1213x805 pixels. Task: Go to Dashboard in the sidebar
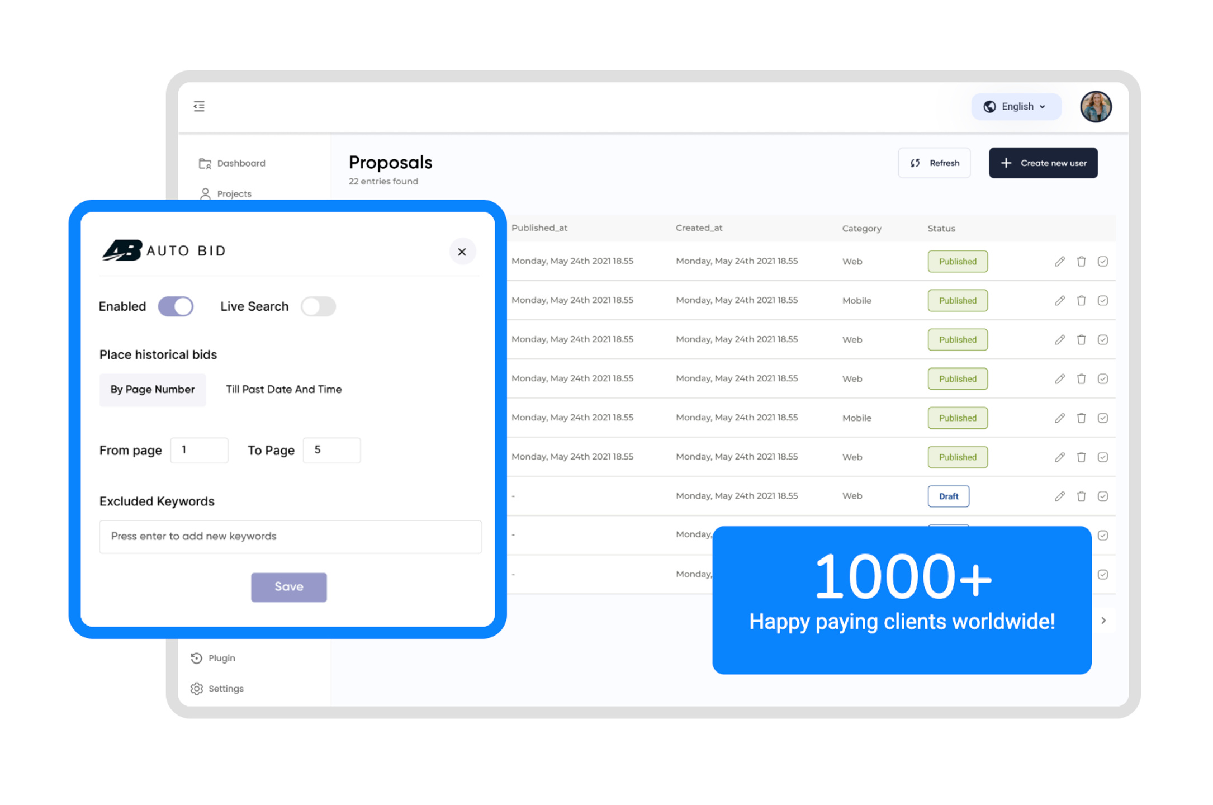[233, 163]
